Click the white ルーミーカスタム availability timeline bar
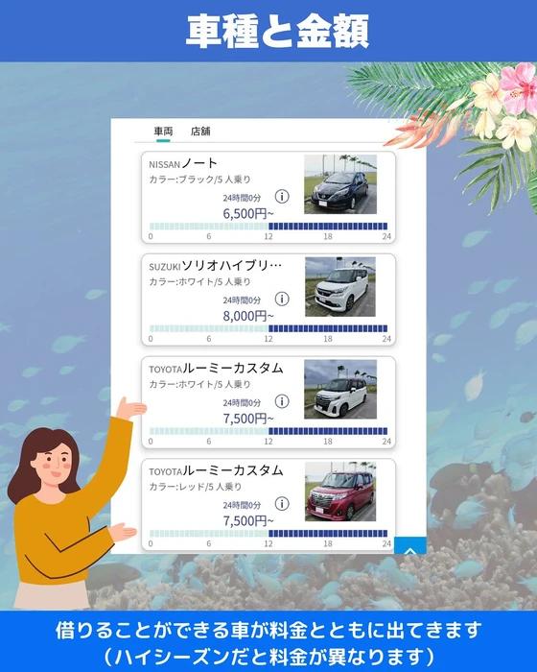This screenshot has height=672, width=537. (268, 431)
